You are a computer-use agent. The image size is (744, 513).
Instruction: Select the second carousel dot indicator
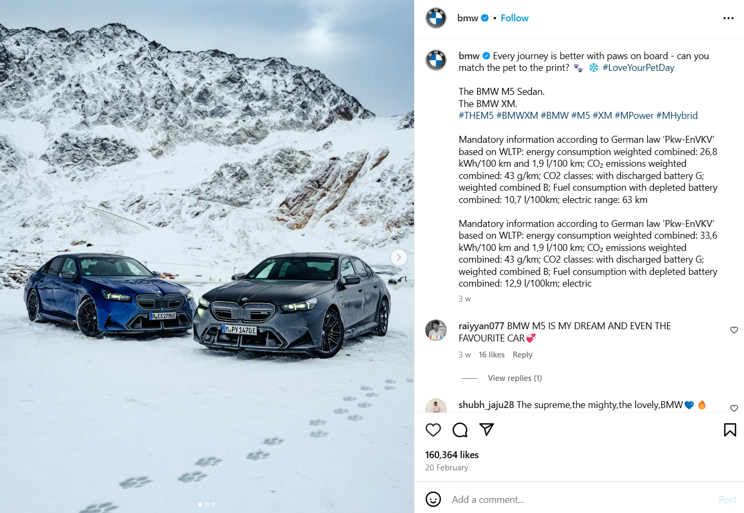[207, 504]
